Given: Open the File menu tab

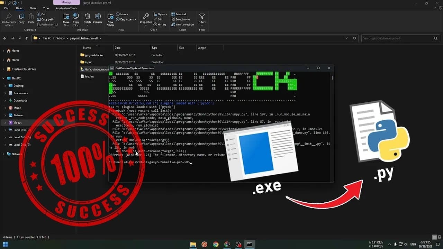Looking at the screenshot, I should pyautogui.click(x=6, y=8).
